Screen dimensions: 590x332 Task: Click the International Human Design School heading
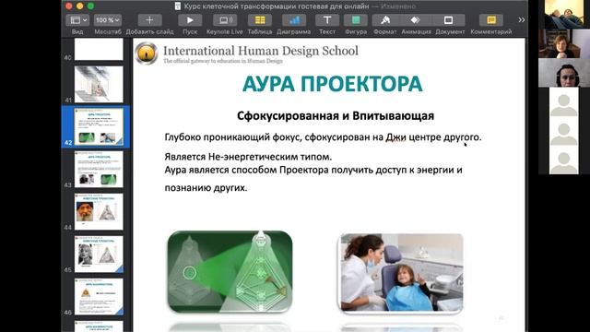(260, 51)
